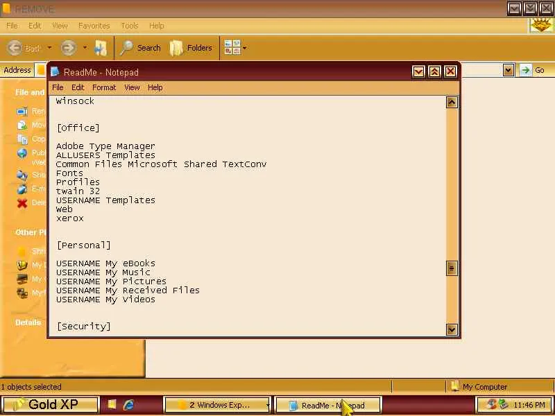Open Search in the Explorer toolbar

[140, 48]
